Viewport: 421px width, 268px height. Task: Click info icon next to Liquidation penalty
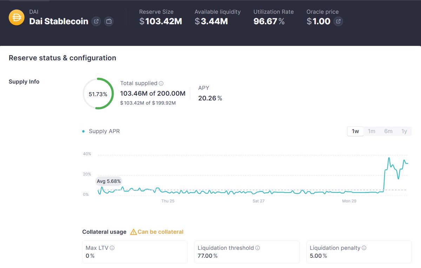click(364, 248)
